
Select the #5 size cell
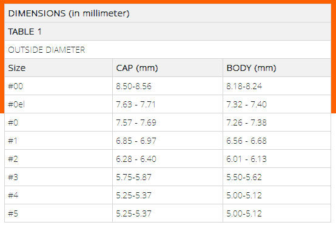pos(58,213)
